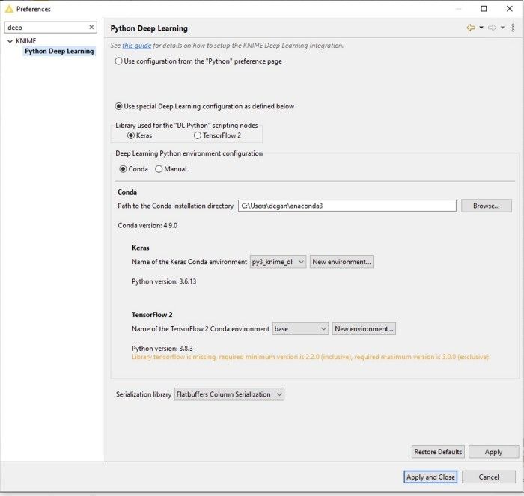Open the preferences view menu icon
The image size is (524, 496).
click(x=513, y=28)
